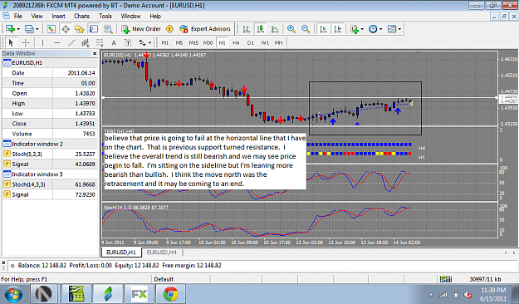
Task: Switch to D1 timeframe
Action: point(251,42)
